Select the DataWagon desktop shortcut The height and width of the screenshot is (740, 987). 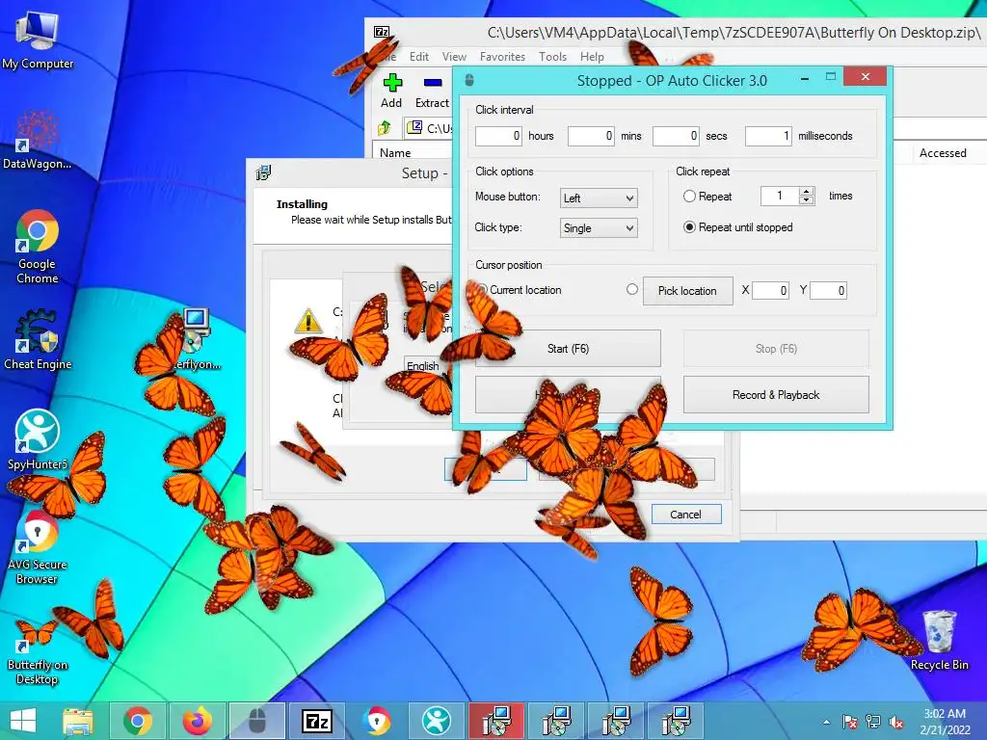pyautogui.click(x=38, y=140)
